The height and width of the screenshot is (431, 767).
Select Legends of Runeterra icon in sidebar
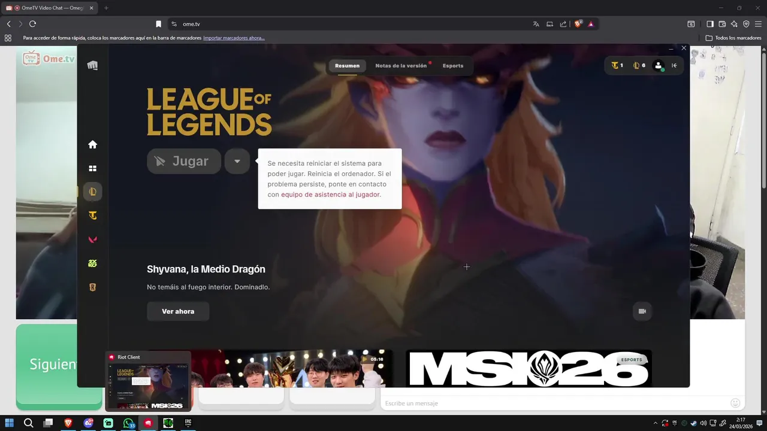coord(92,287)
